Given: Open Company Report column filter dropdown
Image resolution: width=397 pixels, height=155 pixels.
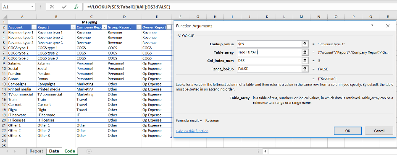Looking at the screenshot, I should 104,27.
